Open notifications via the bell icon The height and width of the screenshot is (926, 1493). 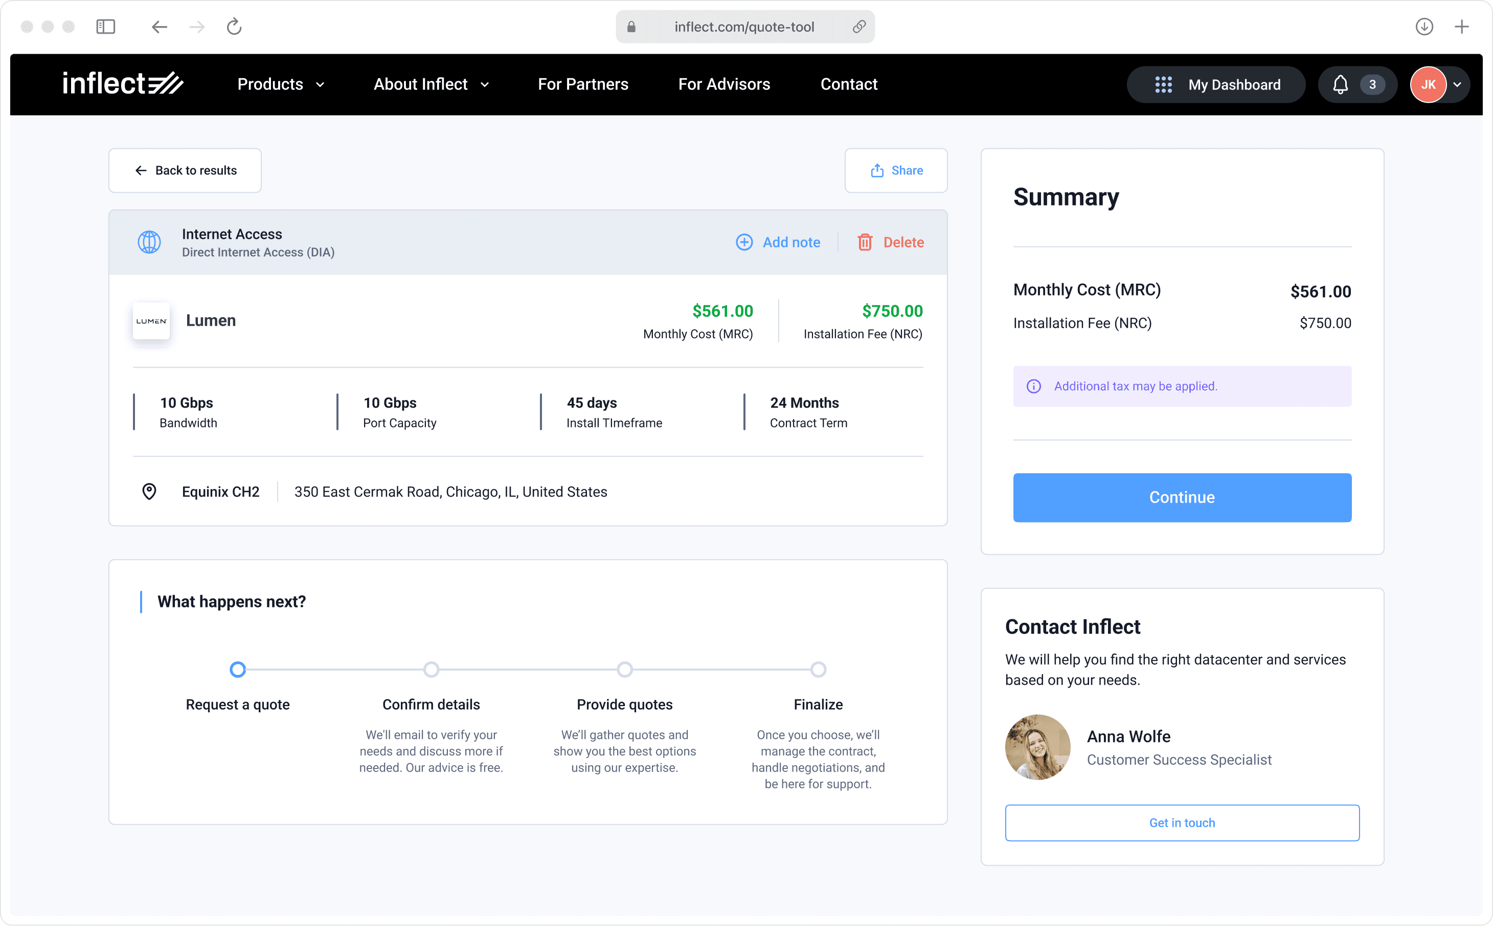tap(1341, 84)
